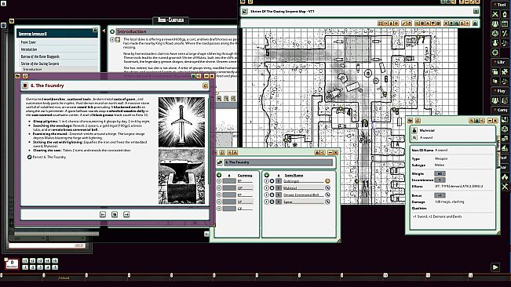Click the green circle next to Introduction heading
The height and width of the screenshot is (287, 511).
[112, 31]
